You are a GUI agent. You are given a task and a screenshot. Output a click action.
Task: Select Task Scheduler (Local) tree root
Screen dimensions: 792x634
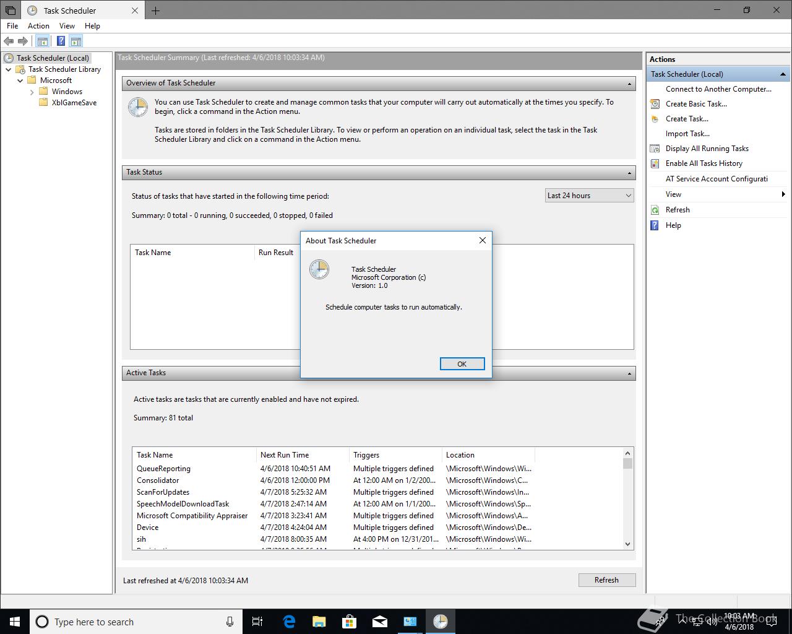click(53, 58)
